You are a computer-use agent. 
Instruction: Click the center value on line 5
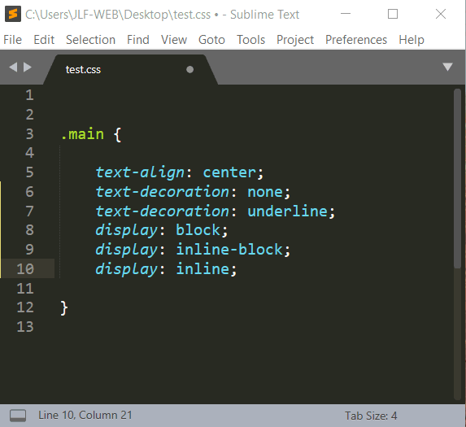tap(229, 172)
